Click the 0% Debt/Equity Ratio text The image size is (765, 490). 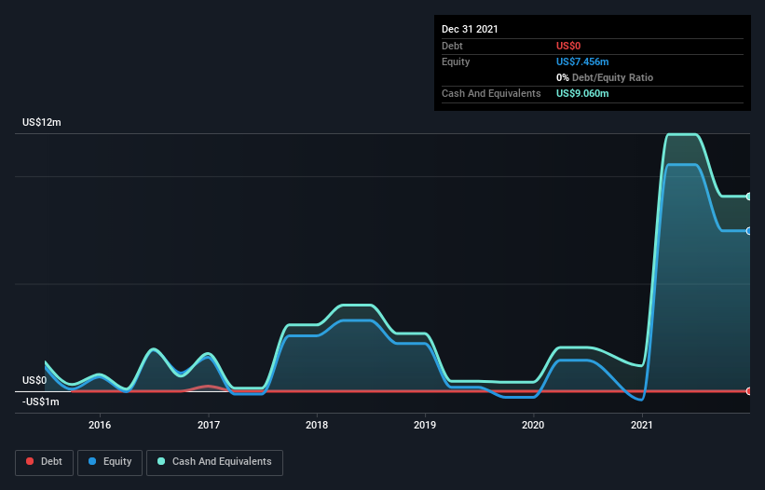pos(605,77)
